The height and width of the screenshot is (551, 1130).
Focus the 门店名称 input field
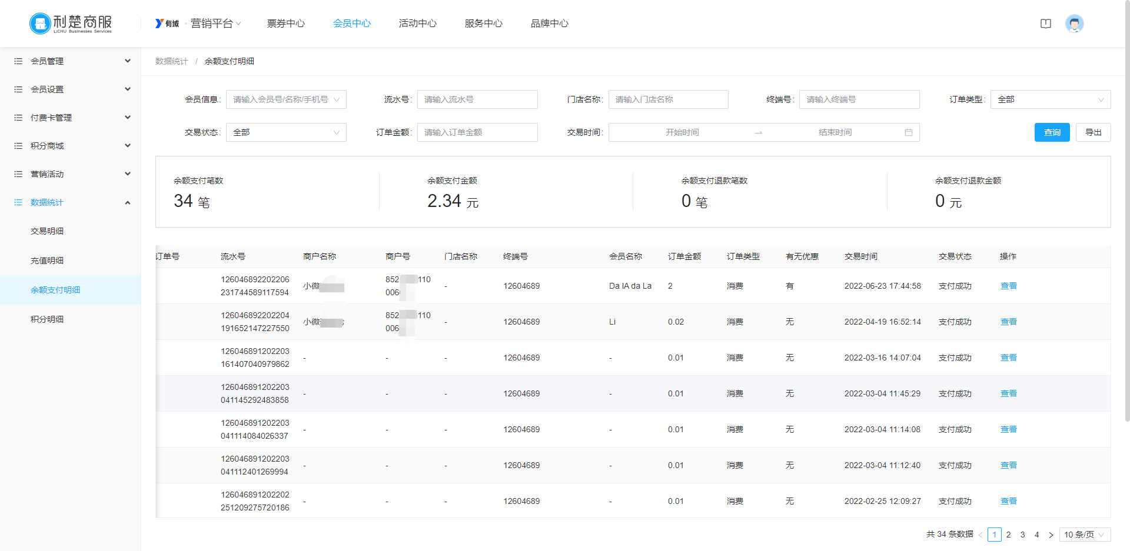669,99
